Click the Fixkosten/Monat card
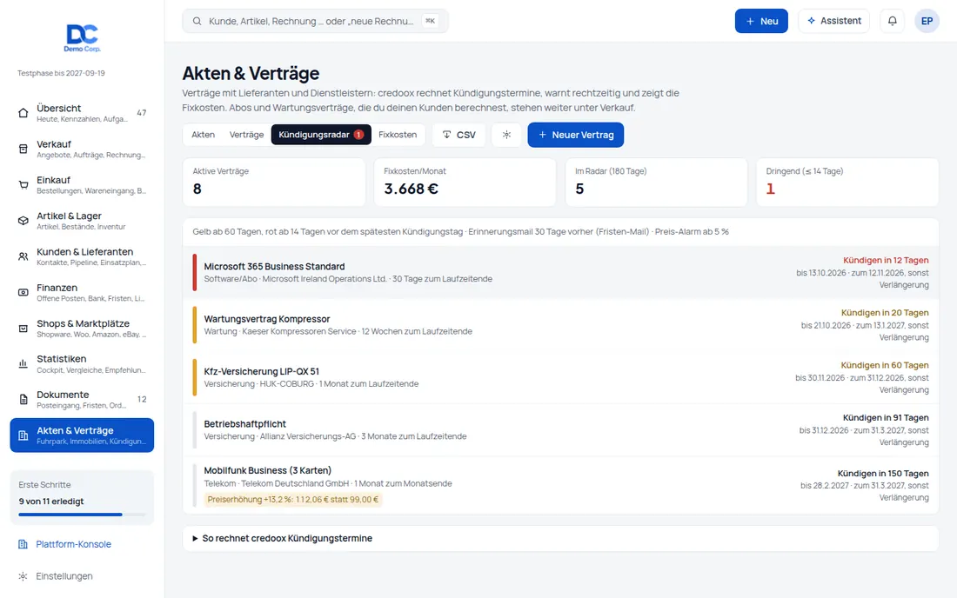This screenshot has height=598, width=957. (x=465, y=183)
